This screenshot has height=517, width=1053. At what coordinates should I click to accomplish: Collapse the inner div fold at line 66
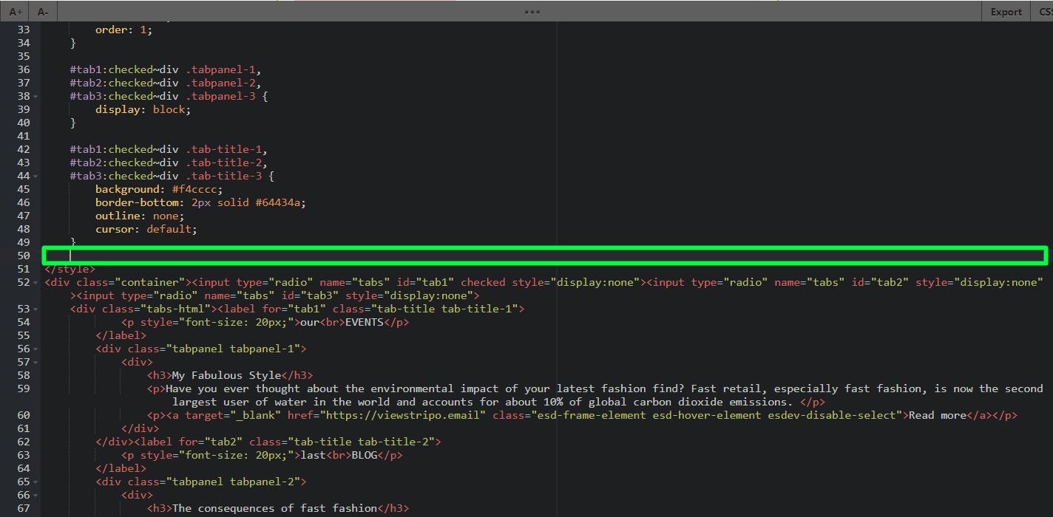point(35,494)
